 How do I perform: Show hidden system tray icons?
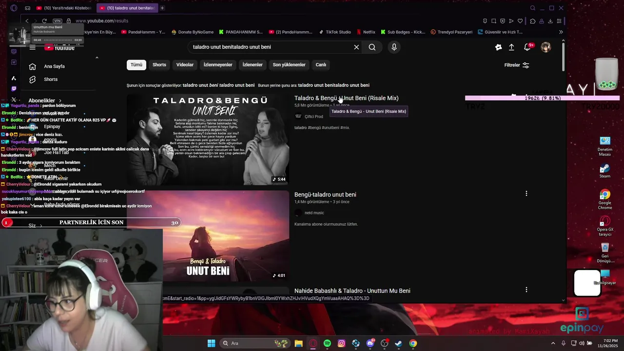(553, 343)
